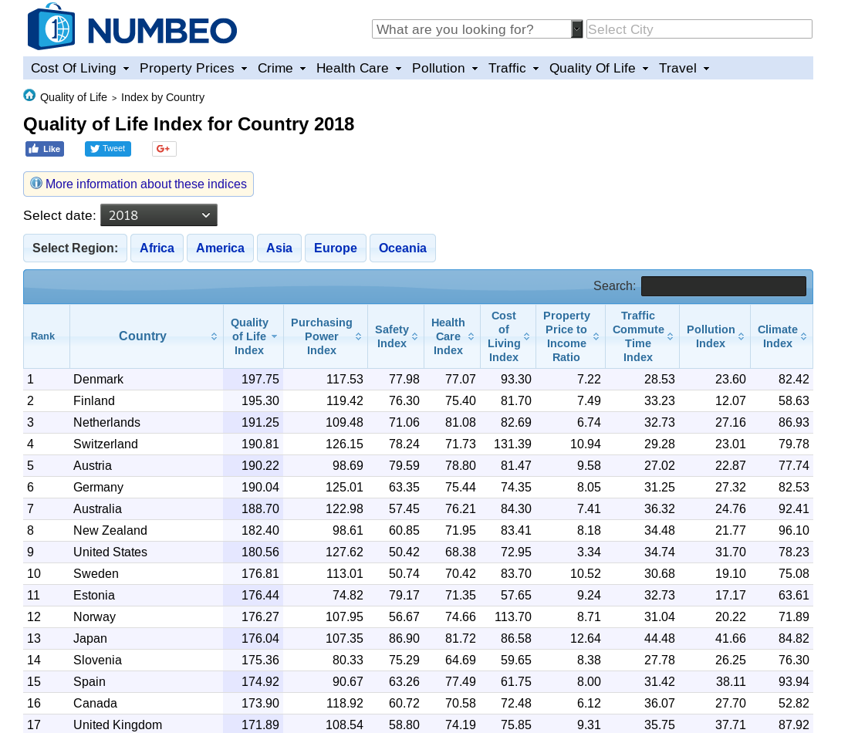Select the America region tab
848x733 pixels.
click(x=220, y=248)
